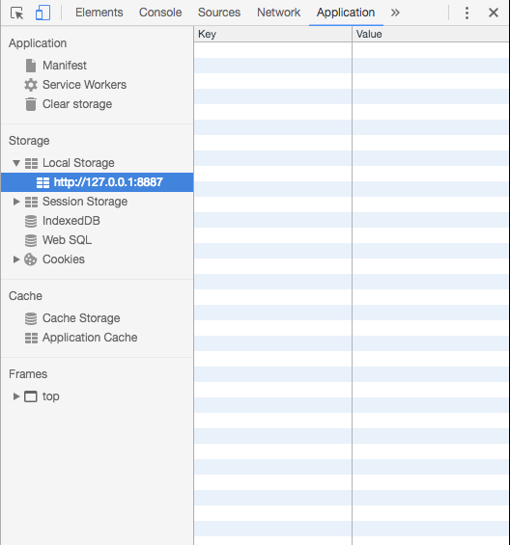The width and height of the screenshot is (510, 545).
Task: Expand the Cookies tree node
Action: pyautogui.click(x=16, y=259)
